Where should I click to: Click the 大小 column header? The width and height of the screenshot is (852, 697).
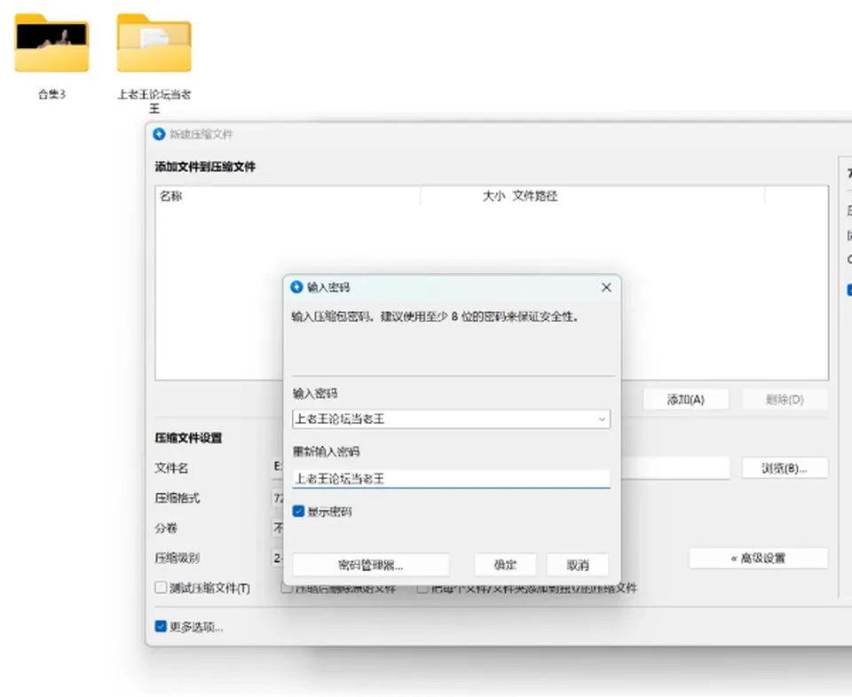click(x=493, y=196)
